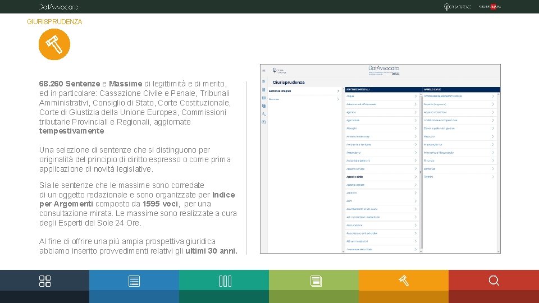Click the Gruppo 24 Ore logo top right
This screenshot has height=303, width=539.
point(490,7)
